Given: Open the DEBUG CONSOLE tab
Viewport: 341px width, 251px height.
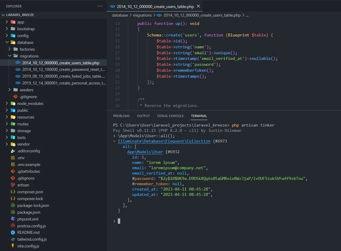Looking at the screenshot, I should point(170,116).
